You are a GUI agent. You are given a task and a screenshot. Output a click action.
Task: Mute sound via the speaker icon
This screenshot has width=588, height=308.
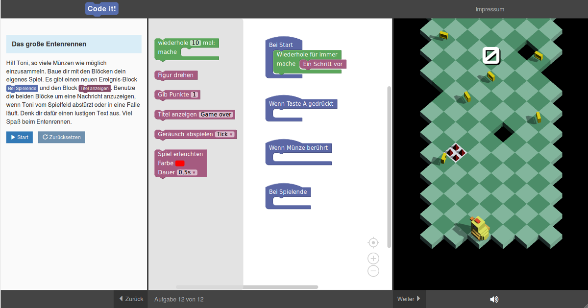click(x=494, y=299)
